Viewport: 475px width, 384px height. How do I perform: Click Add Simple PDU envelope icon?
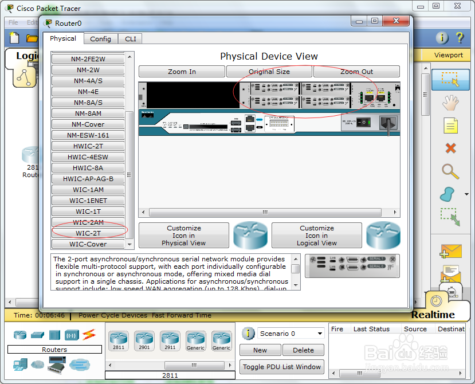point(450,251)
